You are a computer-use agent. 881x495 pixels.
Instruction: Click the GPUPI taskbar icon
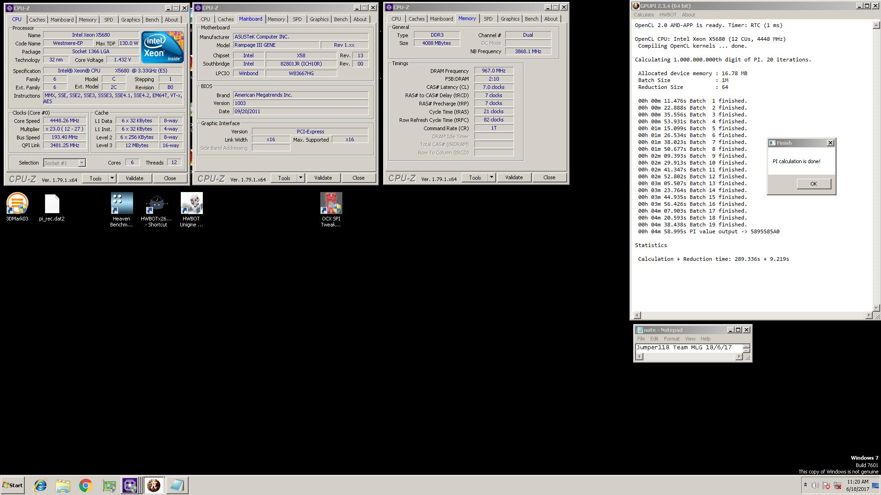point(154,485)
